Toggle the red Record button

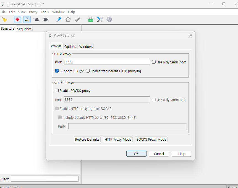pos(17,19)
